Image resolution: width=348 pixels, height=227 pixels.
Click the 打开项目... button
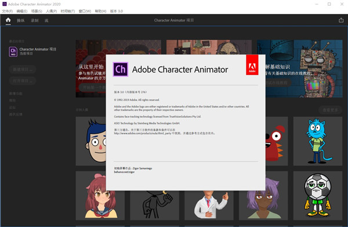[23, 81]
